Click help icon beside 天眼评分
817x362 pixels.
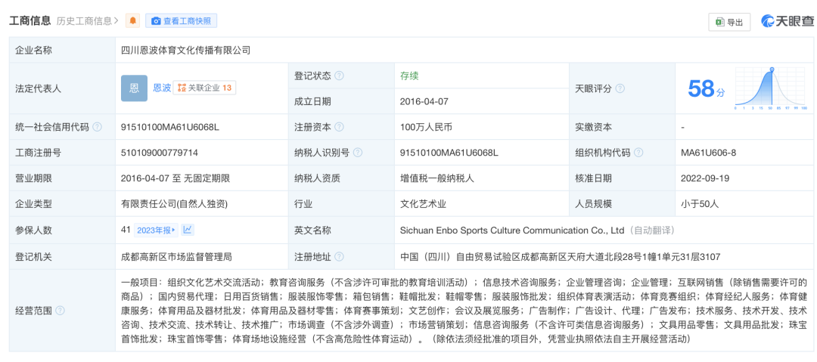click(x=620, y=88)
